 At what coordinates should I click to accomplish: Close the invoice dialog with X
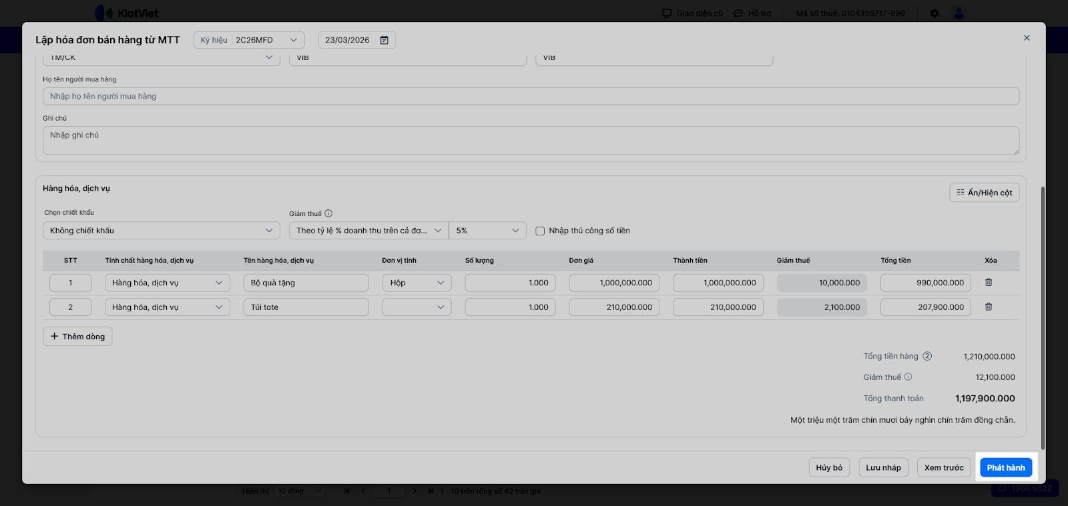1027,38
